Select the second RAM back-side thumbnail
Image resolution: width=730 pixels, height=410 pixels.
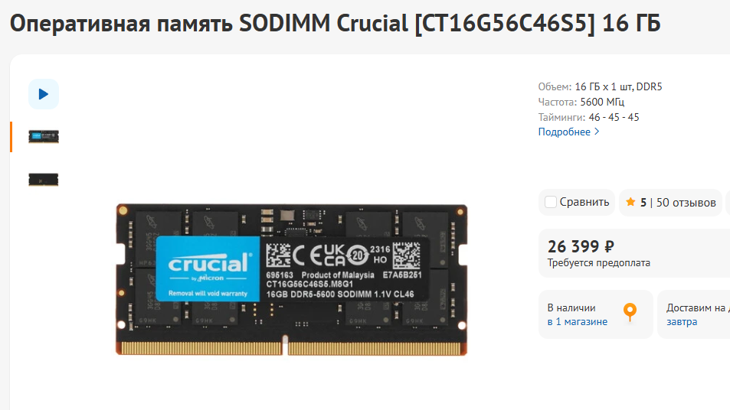coord(44,180)
